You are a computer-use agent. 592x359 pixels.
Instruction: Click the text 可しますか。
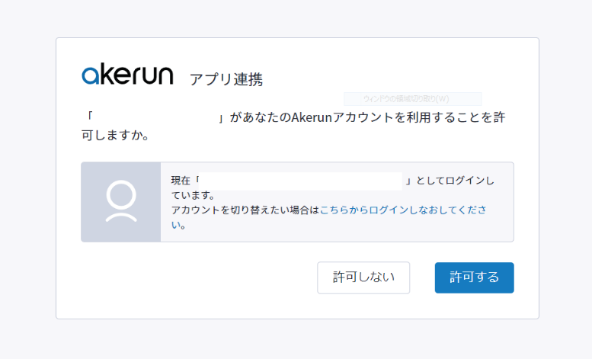click(116, 135)
